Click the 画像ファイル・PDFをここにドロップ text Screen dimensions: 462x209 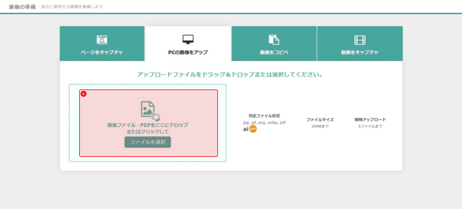coord(148,125)
